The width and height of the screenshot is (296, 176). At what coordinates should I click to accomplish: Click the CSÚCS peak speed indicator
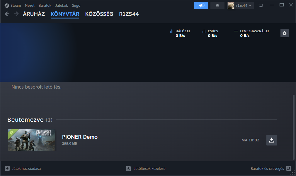tap(210, 33)
